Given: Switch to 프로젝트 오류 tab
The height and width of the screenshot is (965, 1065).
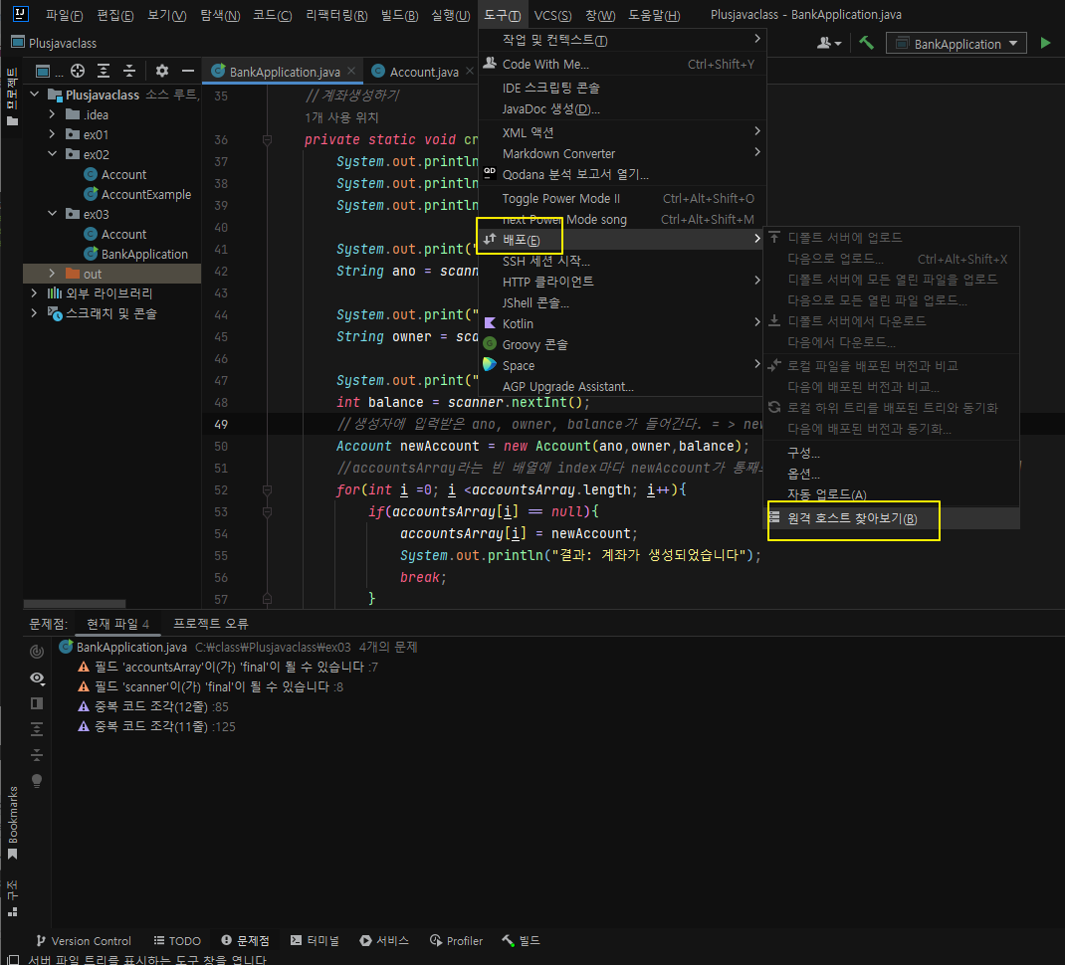Looking at the screenshot, I should [x=211, y=624].
